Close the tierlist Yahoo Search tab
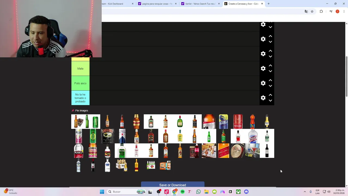The height and width of the screenshot is (196, 348). tap(219, 4)
